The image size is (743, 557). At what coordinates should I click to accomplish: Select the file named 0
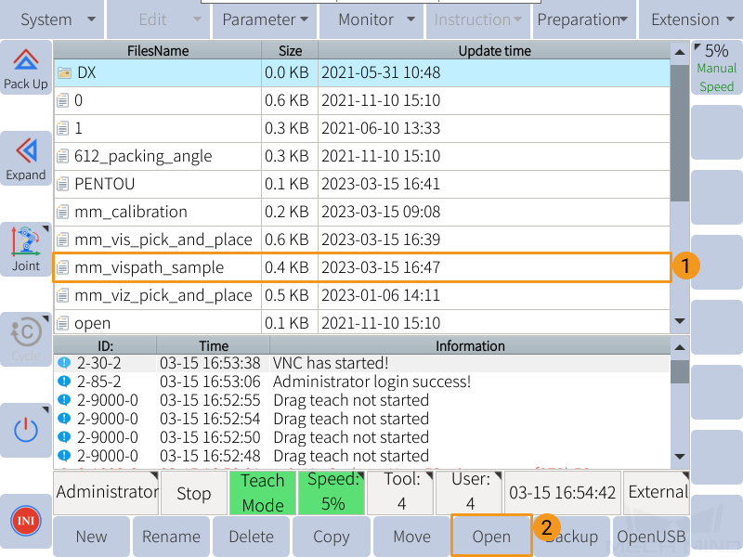pos(362,100)
